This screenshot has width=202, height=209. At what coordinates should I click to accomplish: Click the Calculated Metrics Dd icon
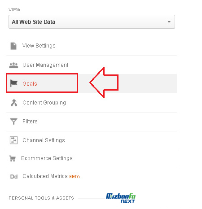pos(14,177)
